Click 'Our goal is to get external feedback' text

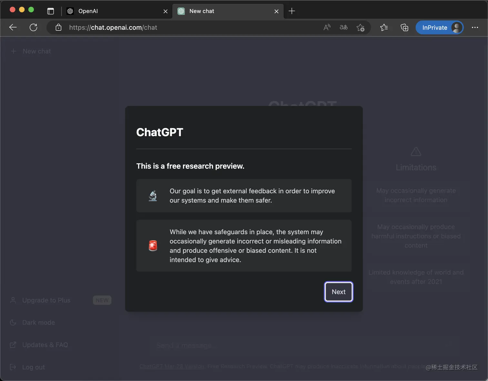252,196
